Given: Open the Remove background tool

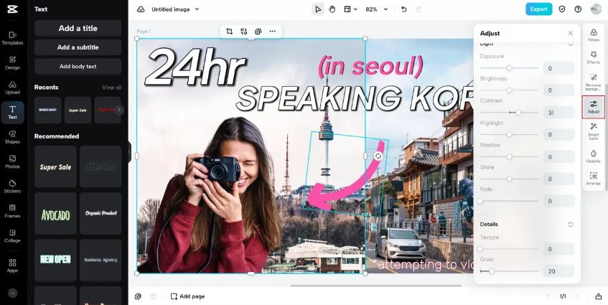Looking at the screenshot, I should pyautogui.click(x=593, y=82).
